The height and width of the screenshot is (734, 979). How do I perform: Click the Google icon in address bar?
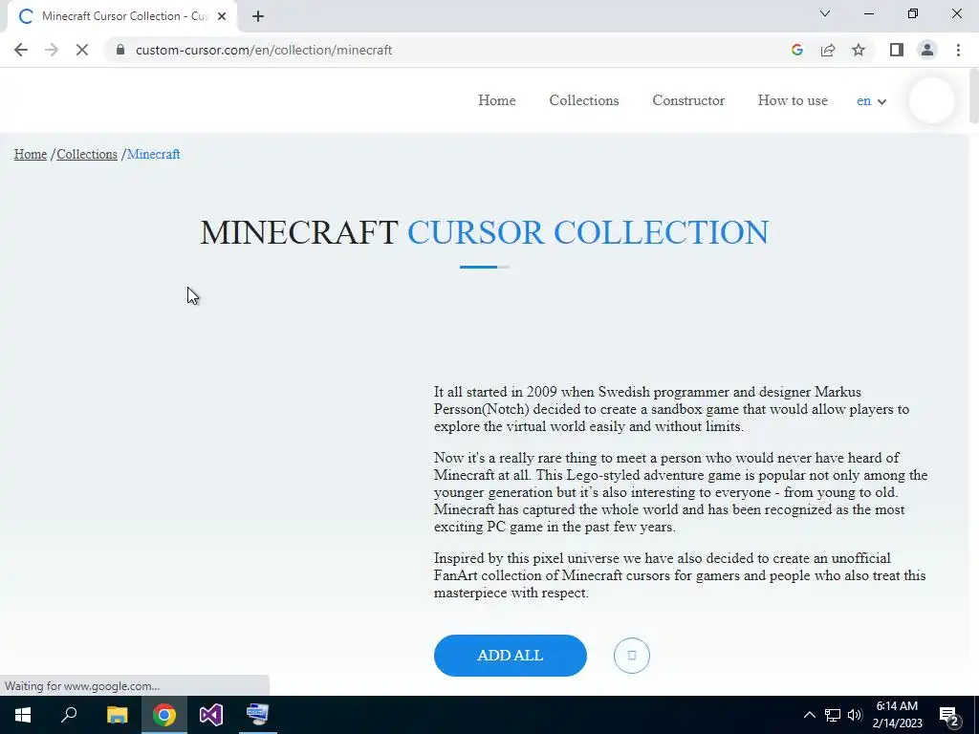coord(796,50)
